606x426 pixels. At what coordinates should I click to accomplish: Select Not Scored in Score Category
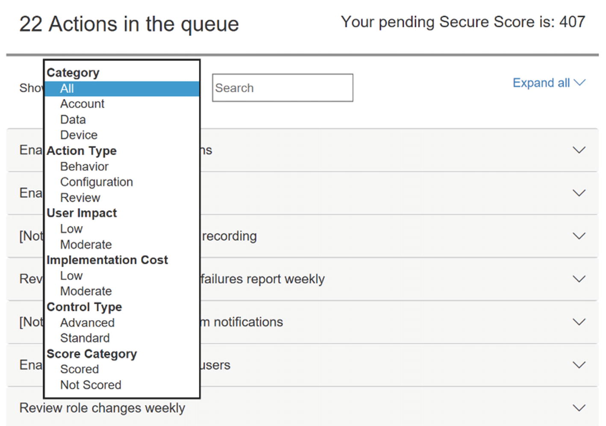tap(91, 385)
